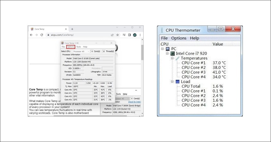The height and width of the screenshot is (142, 271).
Task: Open the Chrome profile avatar
Action: [x=135, y=35]
